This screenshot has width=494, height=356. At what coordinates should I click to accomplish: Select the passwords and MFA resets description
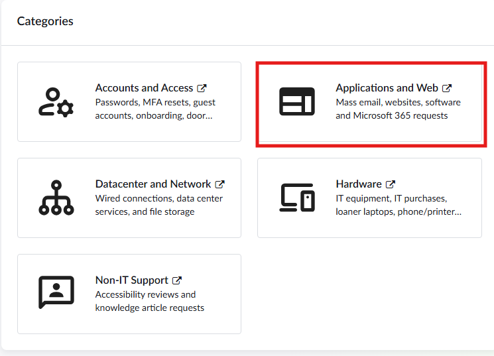tap(155, 109)
